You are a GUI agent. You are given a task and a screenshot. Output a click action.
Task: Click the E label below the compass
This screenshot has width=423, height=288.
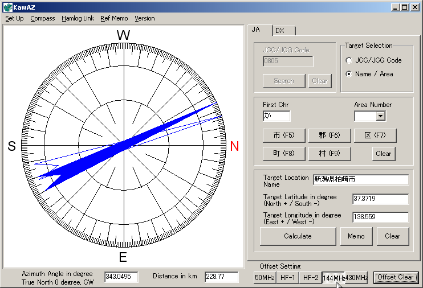tap(123, 257)
